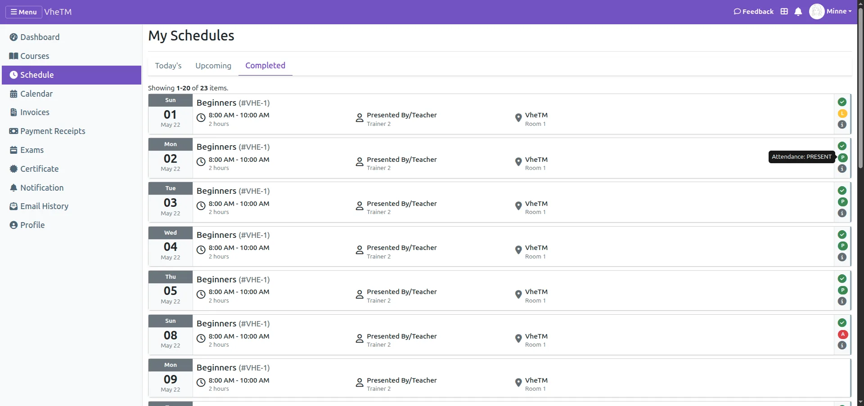Open info icon for May 01 session

pyautogui.click(x=842, y=125)
